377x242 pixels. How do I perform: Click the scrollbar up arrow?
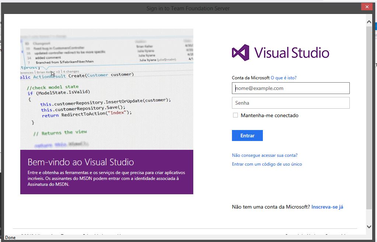(369, 22)
